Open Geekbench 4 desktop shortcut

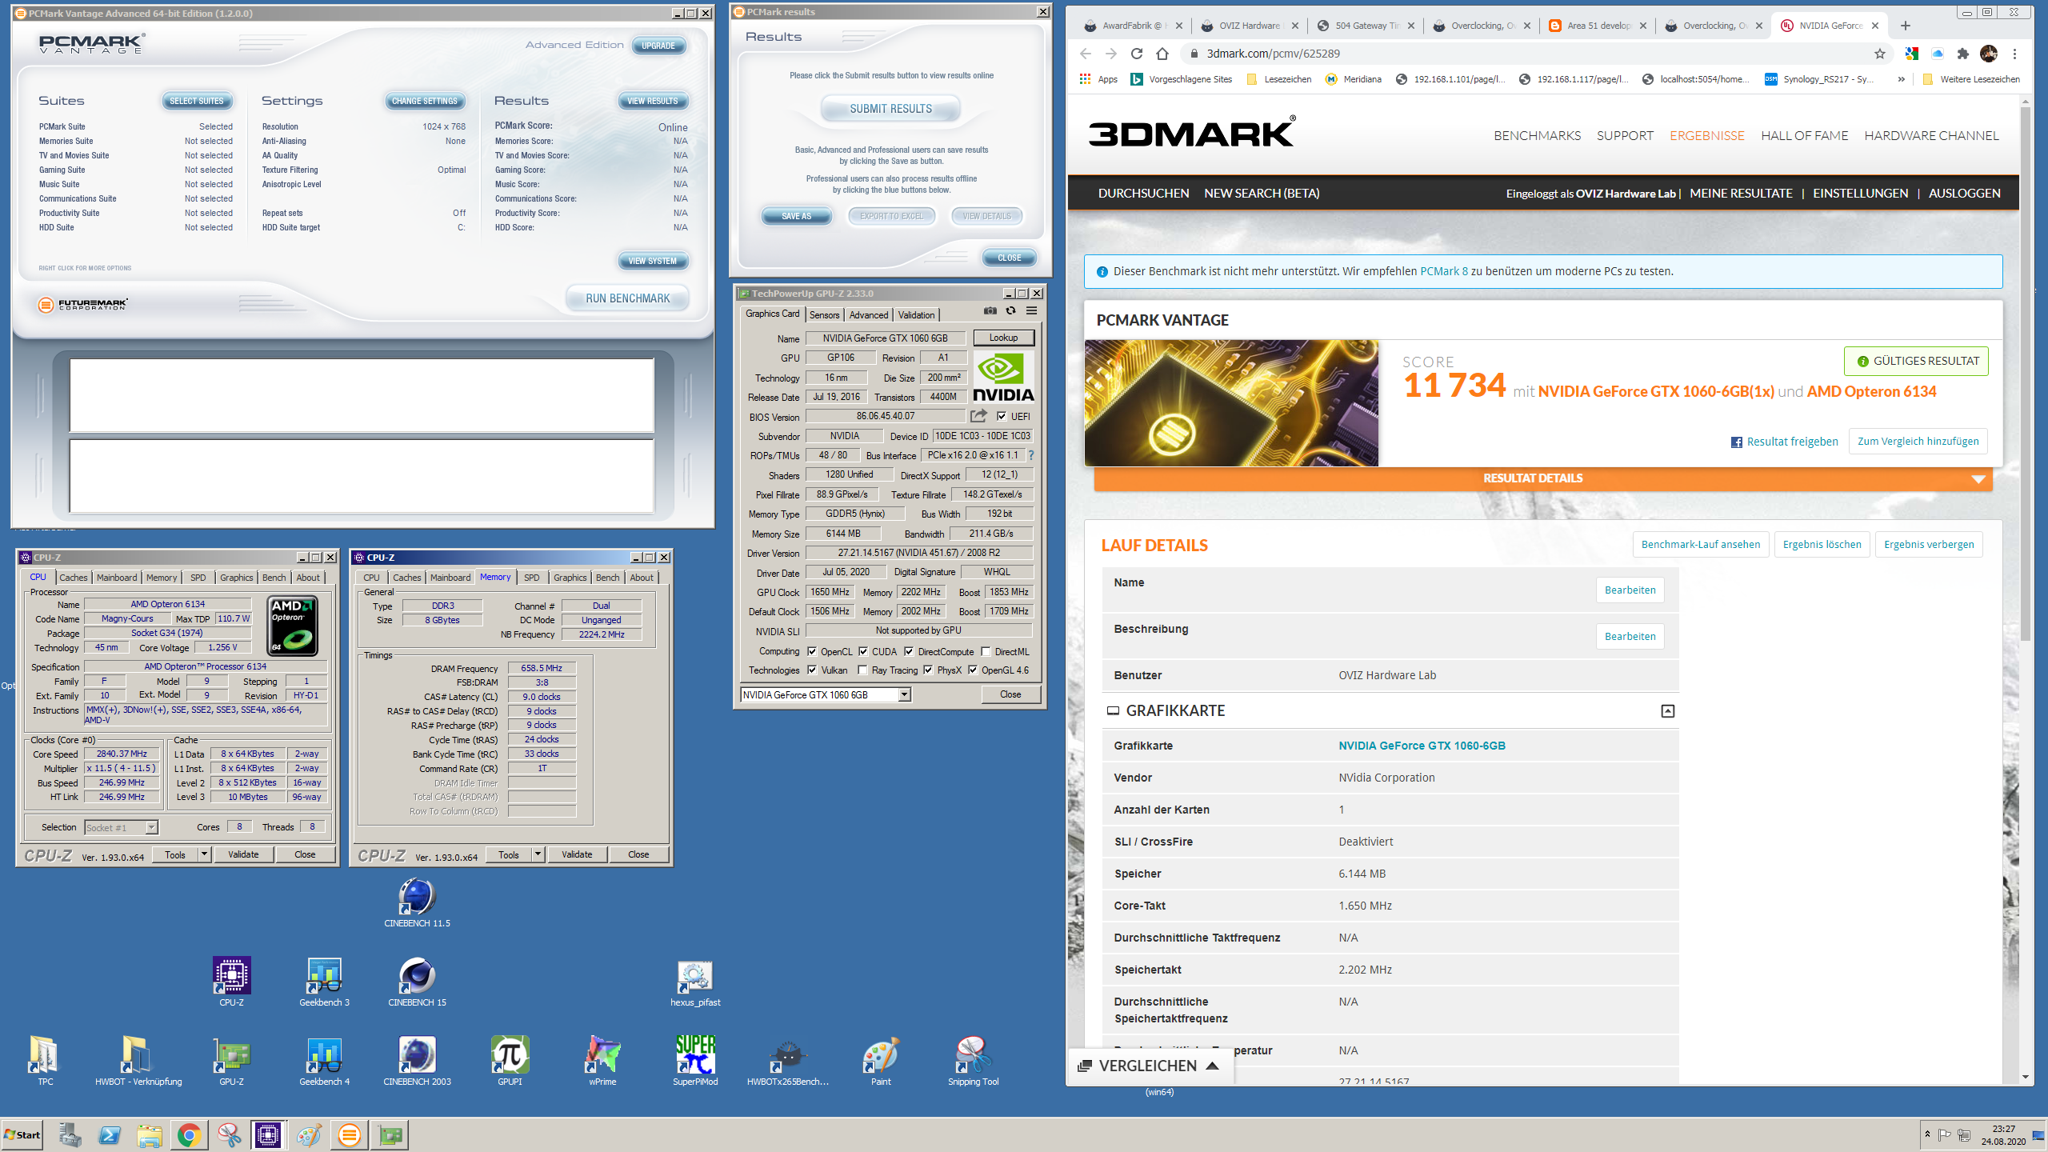click(324, 1061)
